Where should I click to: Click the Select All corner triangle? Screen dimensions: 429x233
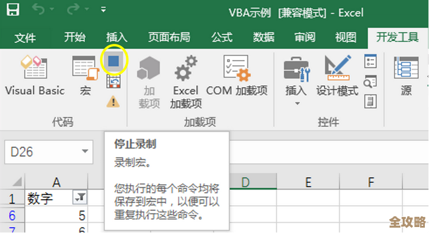click(x=17, y=181)
